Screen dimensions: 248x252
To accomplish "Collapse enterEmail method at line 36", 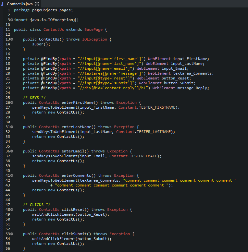I will pyautogui.click(x=12, y=151).
